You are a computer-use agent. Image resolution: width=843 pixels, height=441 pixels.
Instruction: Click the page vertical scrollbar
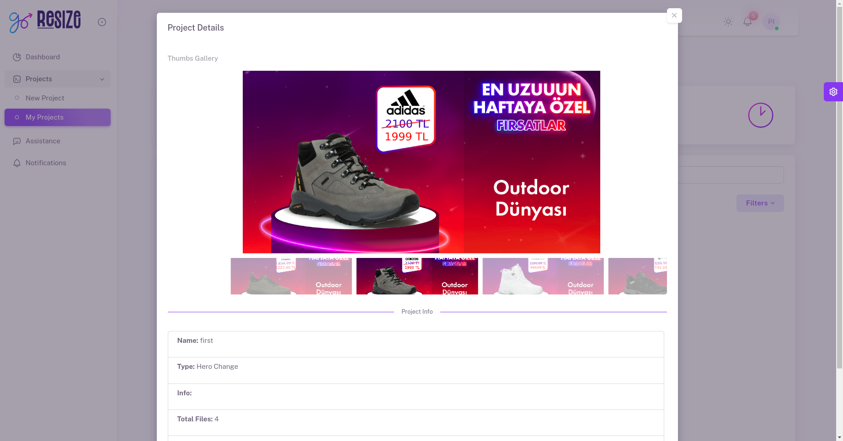pos(839,187)
